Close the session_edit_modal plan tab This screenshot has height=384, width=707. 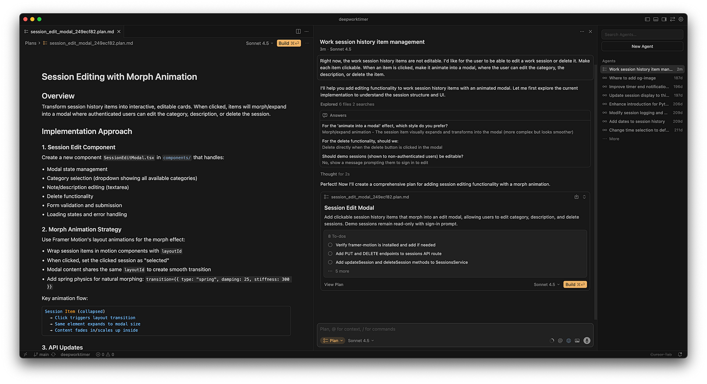(119, 32)
